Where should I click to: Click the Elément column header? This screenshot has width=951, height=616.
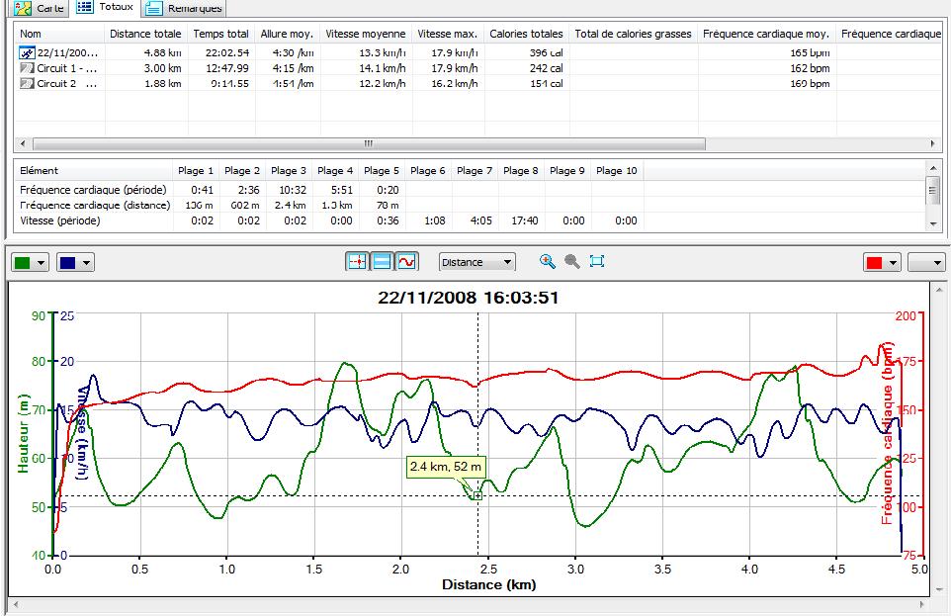click(x=40, y=170)
